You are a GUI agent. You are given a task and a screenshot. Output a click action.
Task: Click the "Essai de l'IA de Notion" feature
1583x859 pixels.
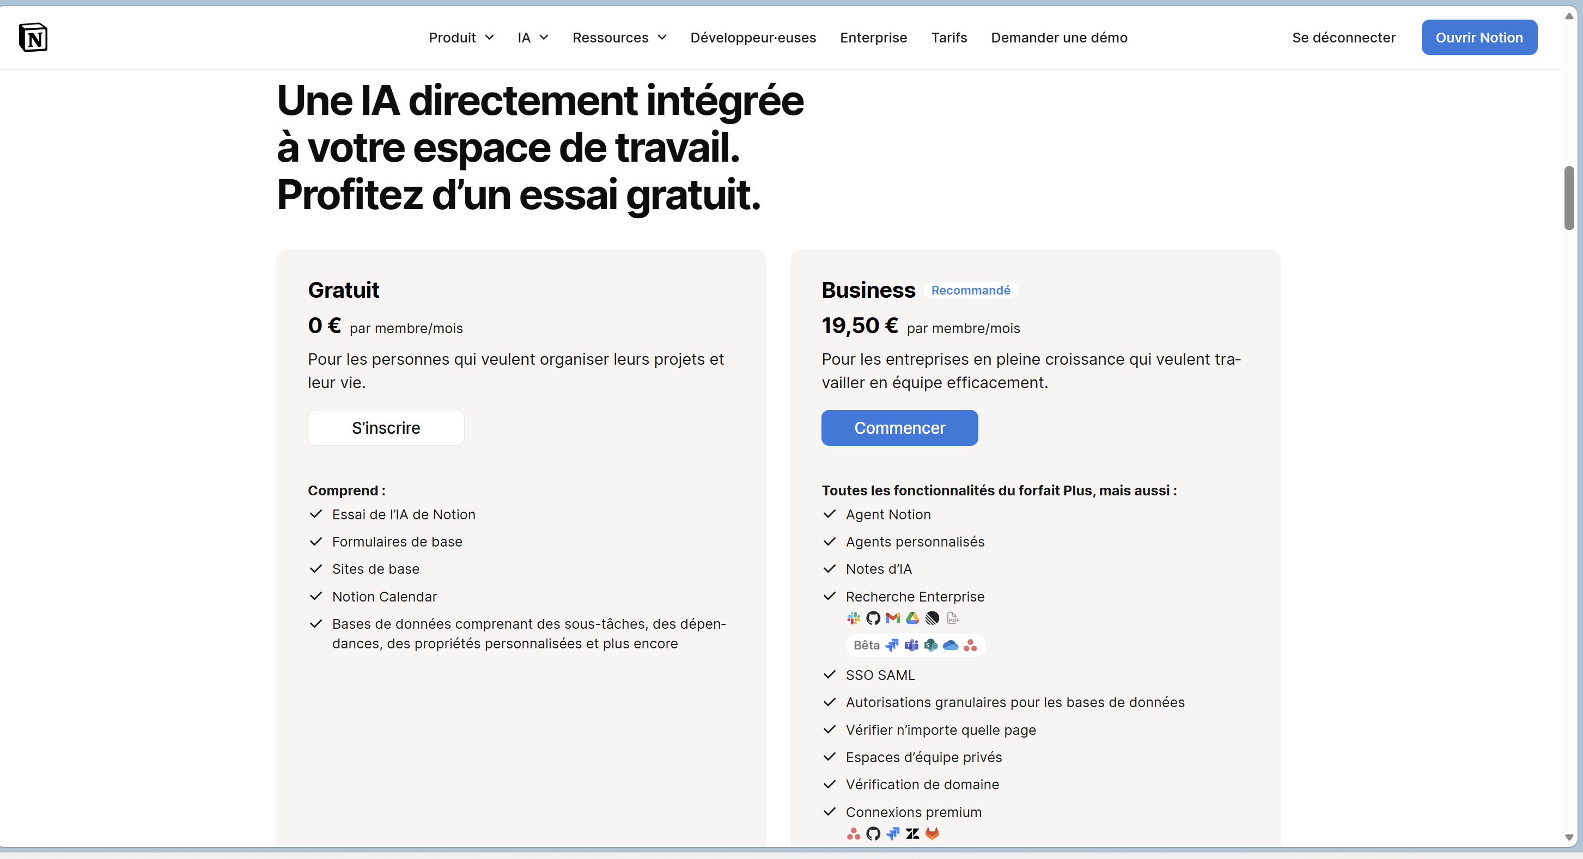click(x=404, y=514)
